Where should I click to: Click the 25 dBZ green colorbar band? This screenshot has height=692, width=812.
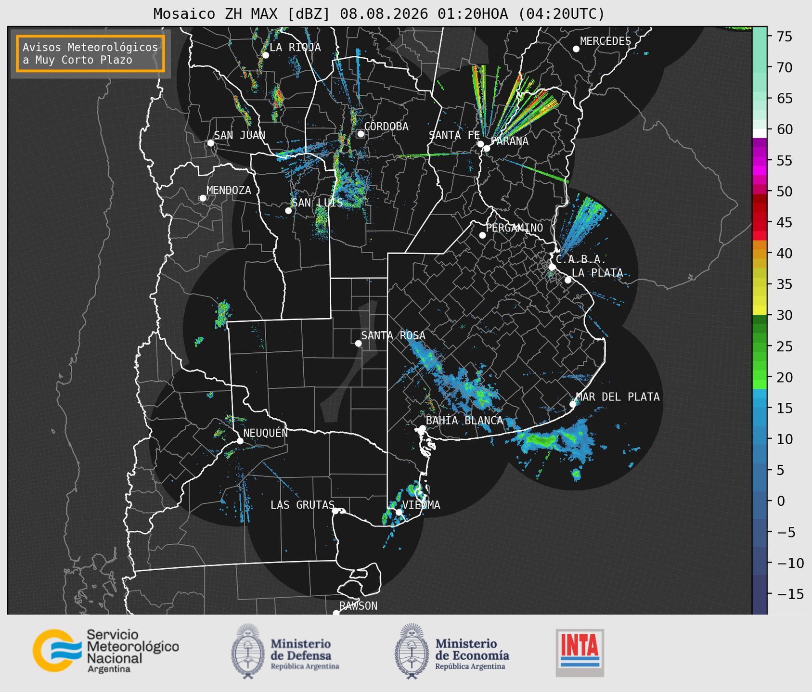click(x=760, y=346)
